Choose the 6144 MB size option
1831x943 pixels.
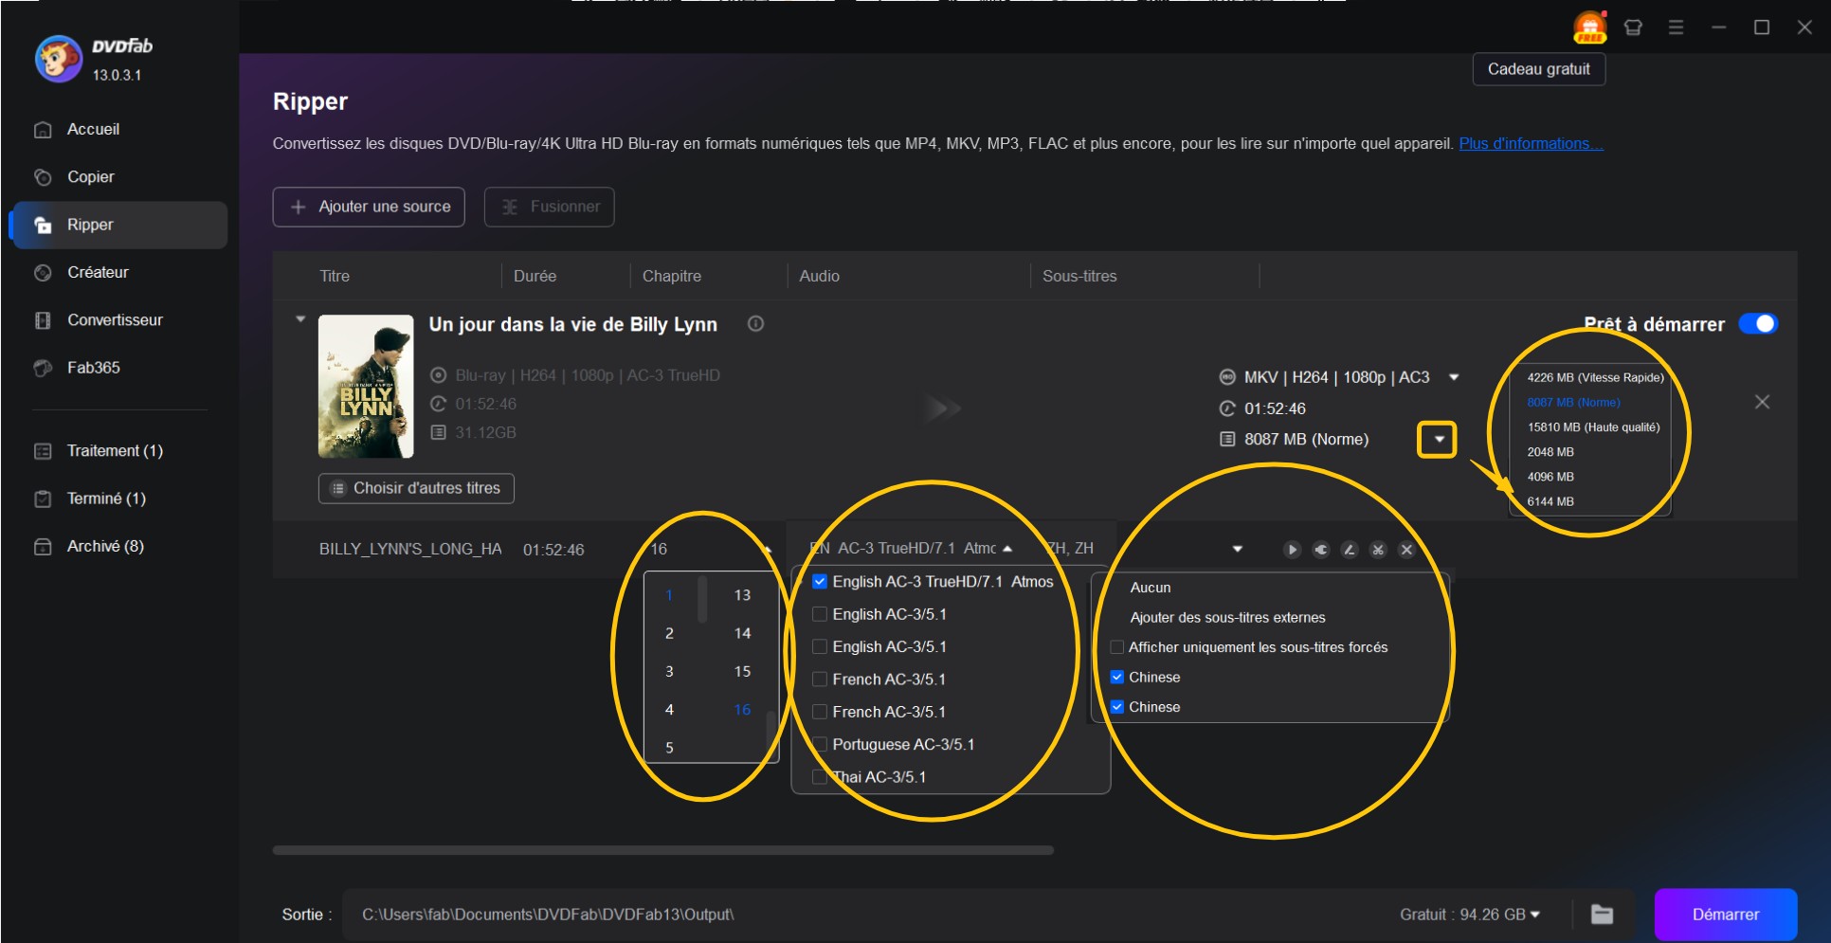[x=1550, y=501]
